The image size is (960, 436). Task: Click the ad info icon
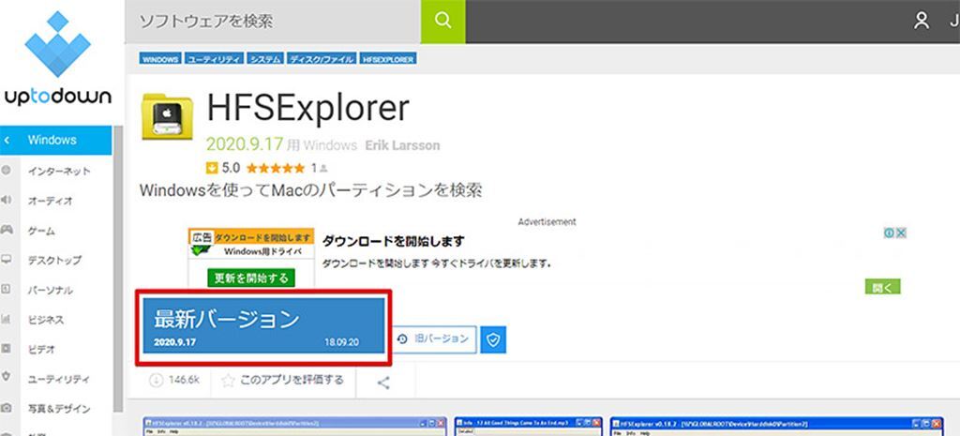[889, 233]
